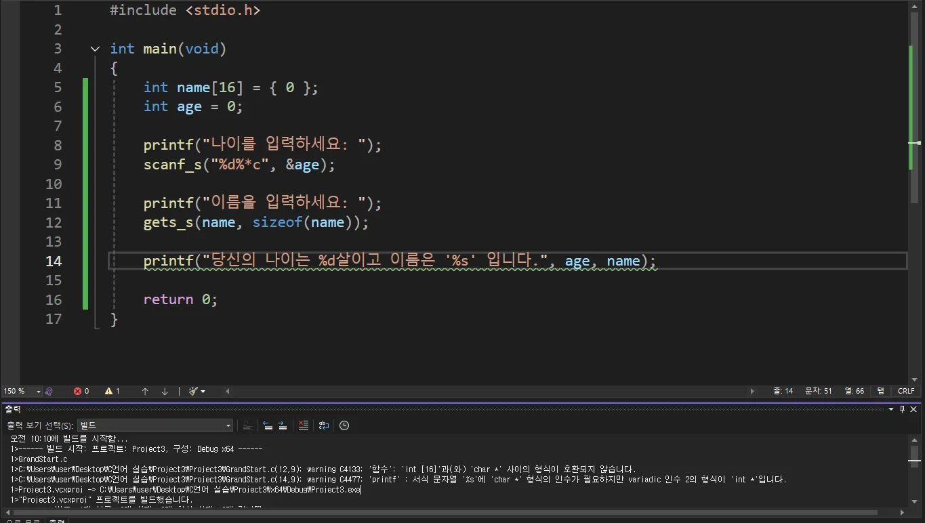The image size is (925, 523).
Task: Open the 빌드 output source dropdown
Action: tap(155, 425)
